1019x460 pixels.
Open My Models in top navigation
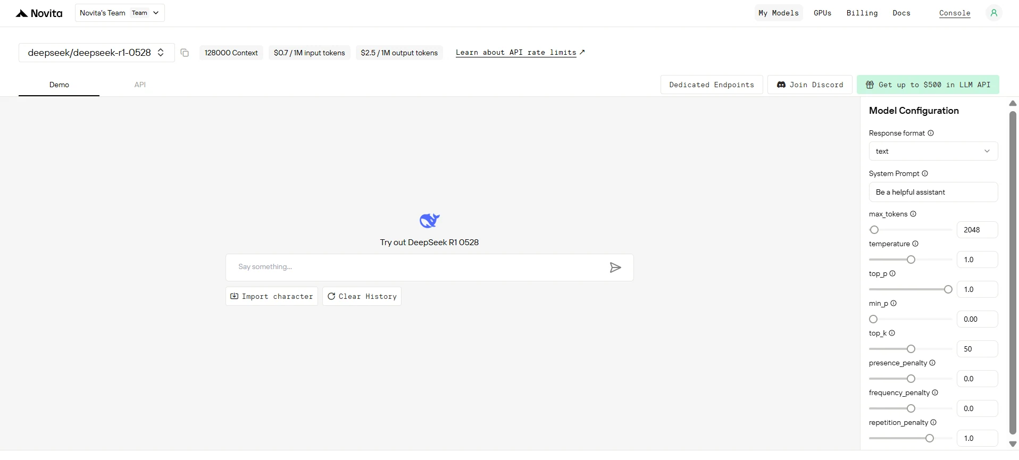779,13
